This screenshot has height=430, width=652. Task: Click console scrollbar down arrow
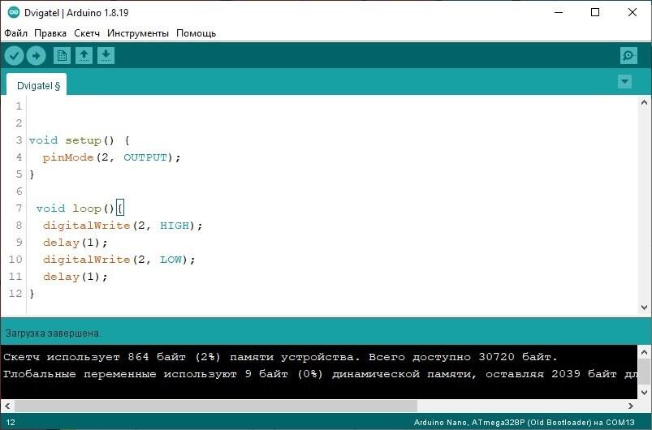(644, 392)
